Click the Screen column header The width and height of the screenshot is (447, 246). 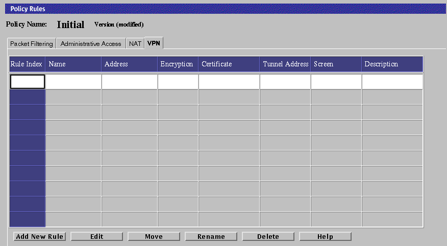336,64
